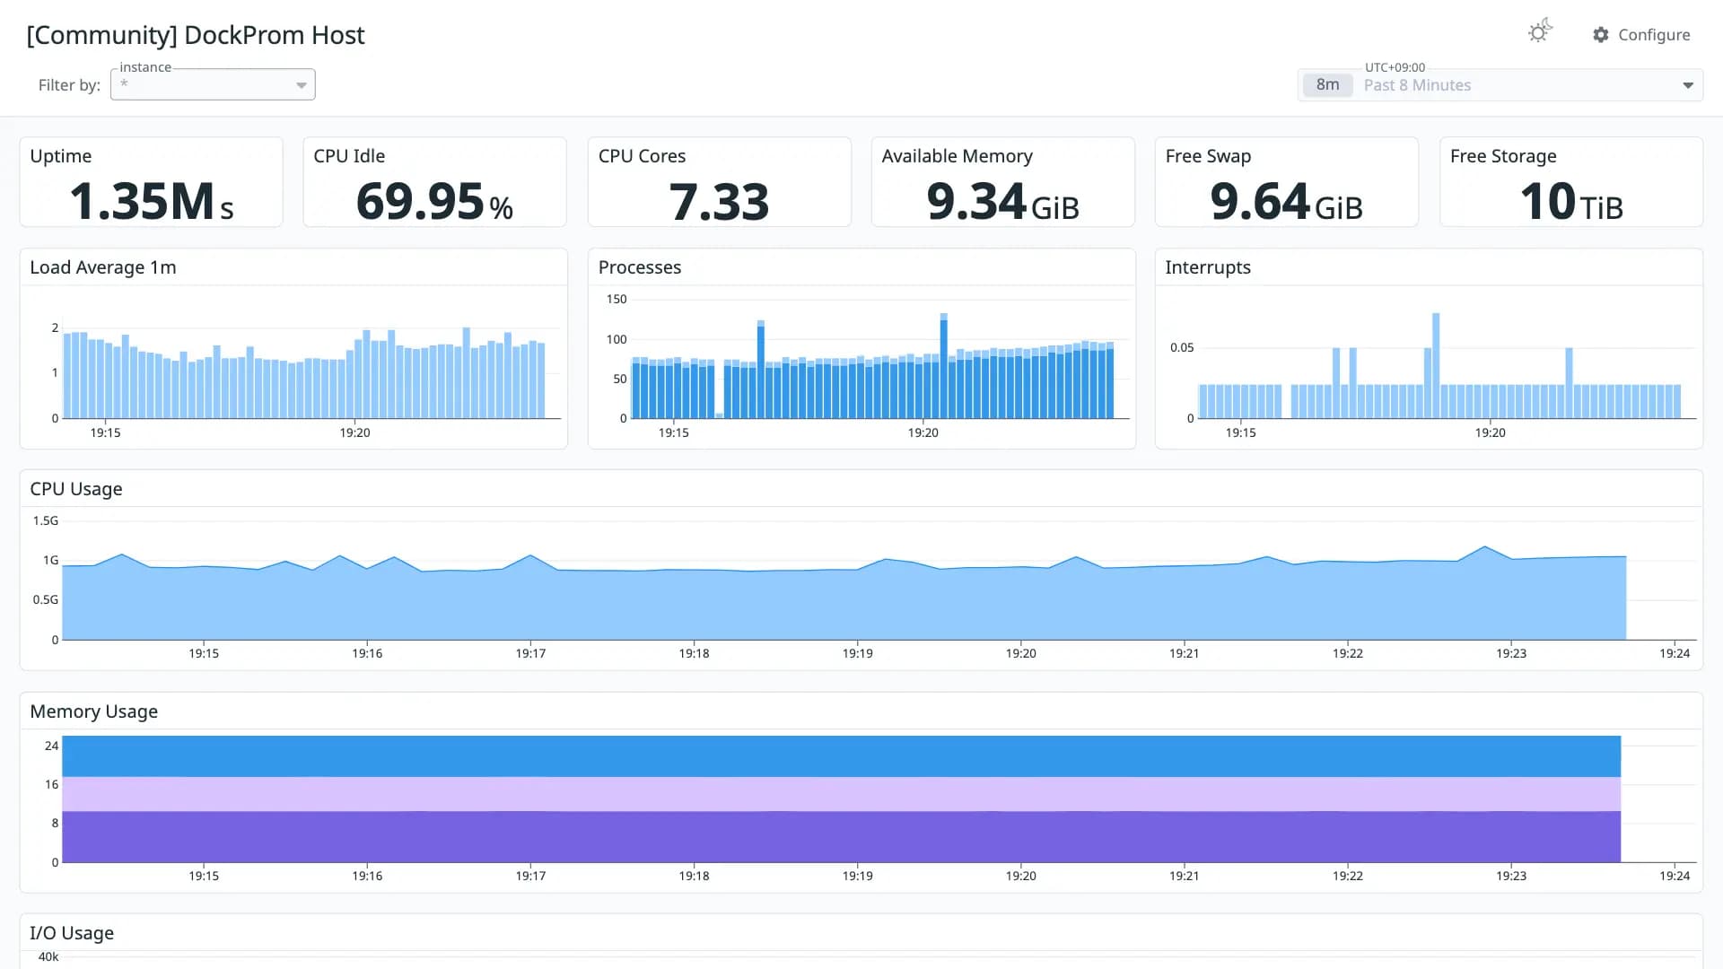Select the Uptime 1.35M s value

click(152, 201)
